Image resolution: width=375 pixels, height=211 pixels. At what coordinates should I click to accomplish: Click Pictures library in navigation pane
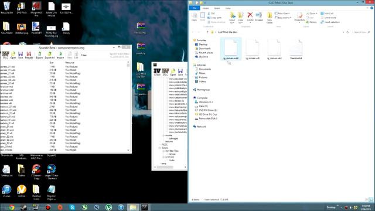click(201, 77)
